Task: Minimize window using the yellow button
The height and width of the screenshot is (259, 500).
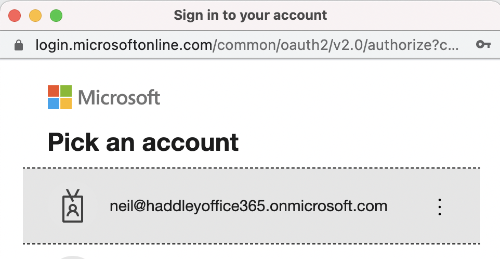Action: [35, 15]
